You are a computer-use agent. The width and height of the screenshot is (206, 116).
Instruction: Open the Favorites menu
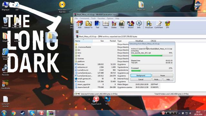click(101, 18)
